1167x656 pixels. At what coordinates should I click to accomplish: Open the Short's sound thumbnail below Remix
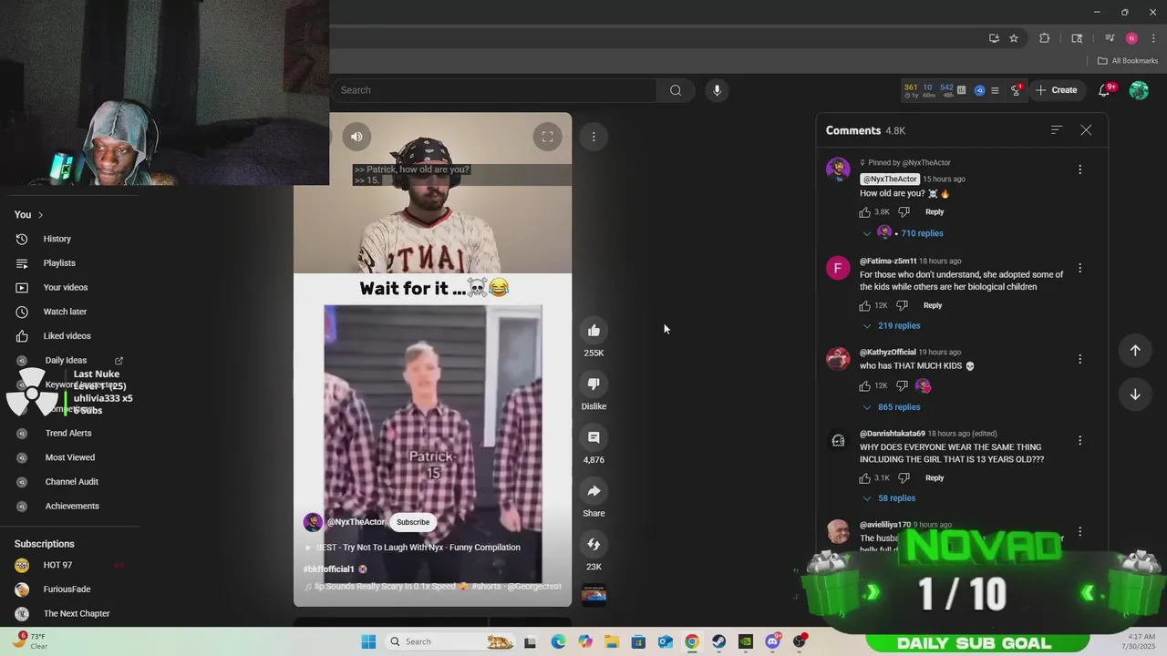pos(594,595)
